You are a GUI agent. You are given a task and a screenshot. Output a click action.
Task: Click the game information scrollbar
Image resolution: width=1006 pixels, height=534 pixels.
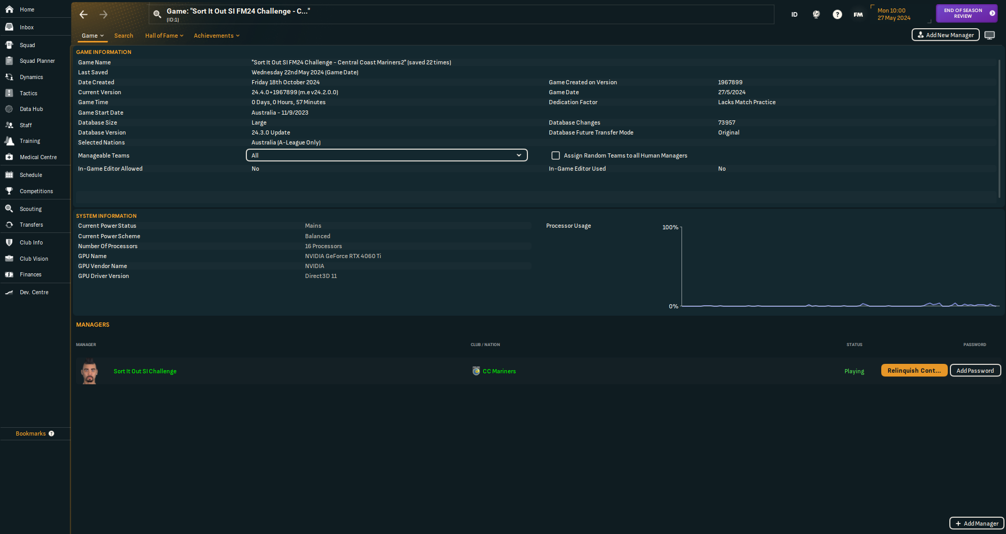999,128
